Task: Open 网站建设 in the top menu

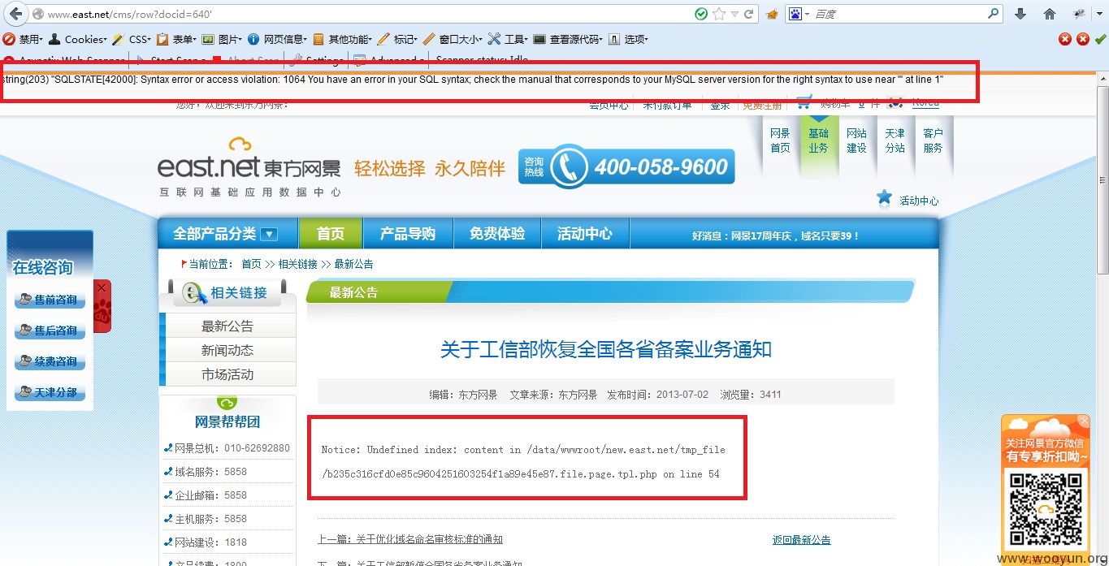Action: click(856, 140)
